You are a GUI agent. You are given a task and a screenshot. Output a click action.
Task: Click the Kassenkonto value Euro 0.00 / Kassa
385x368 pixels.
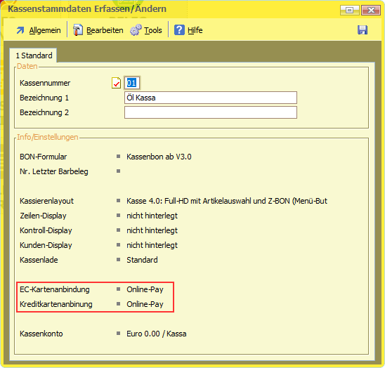pos(157,334)
